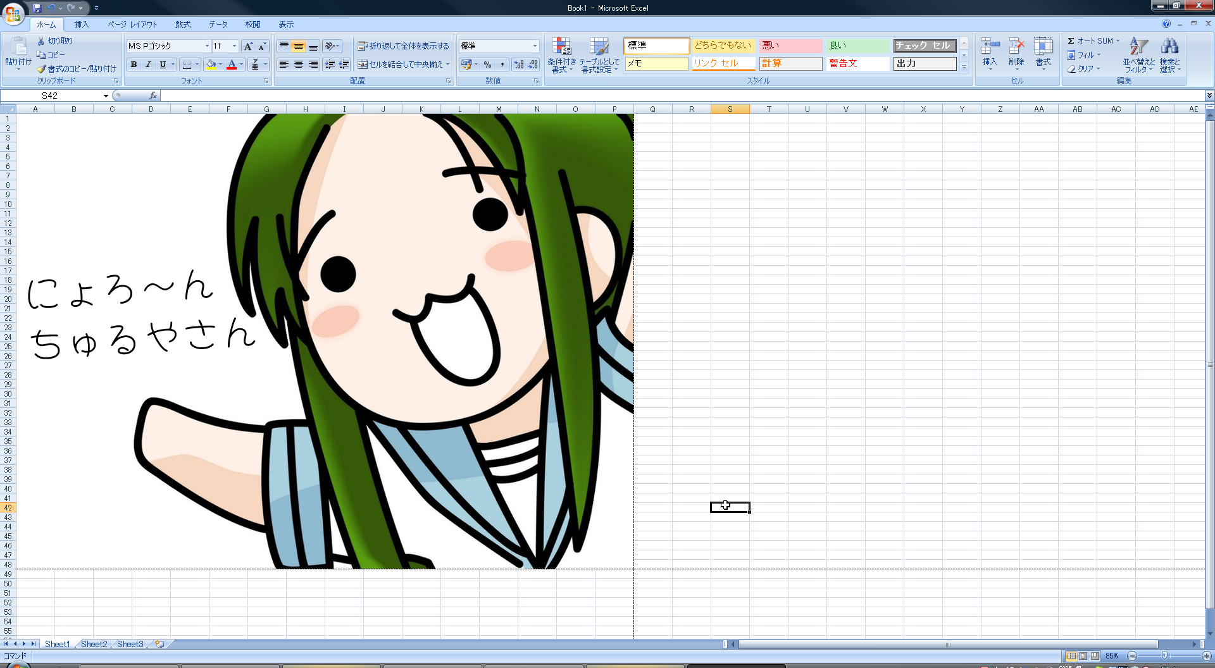Align text right
Viewport: 1215px width, 668px height.
point(313,65)
